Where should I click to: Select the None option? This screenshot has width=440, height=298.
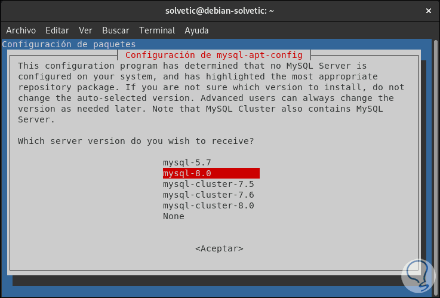tap(174, 216)
